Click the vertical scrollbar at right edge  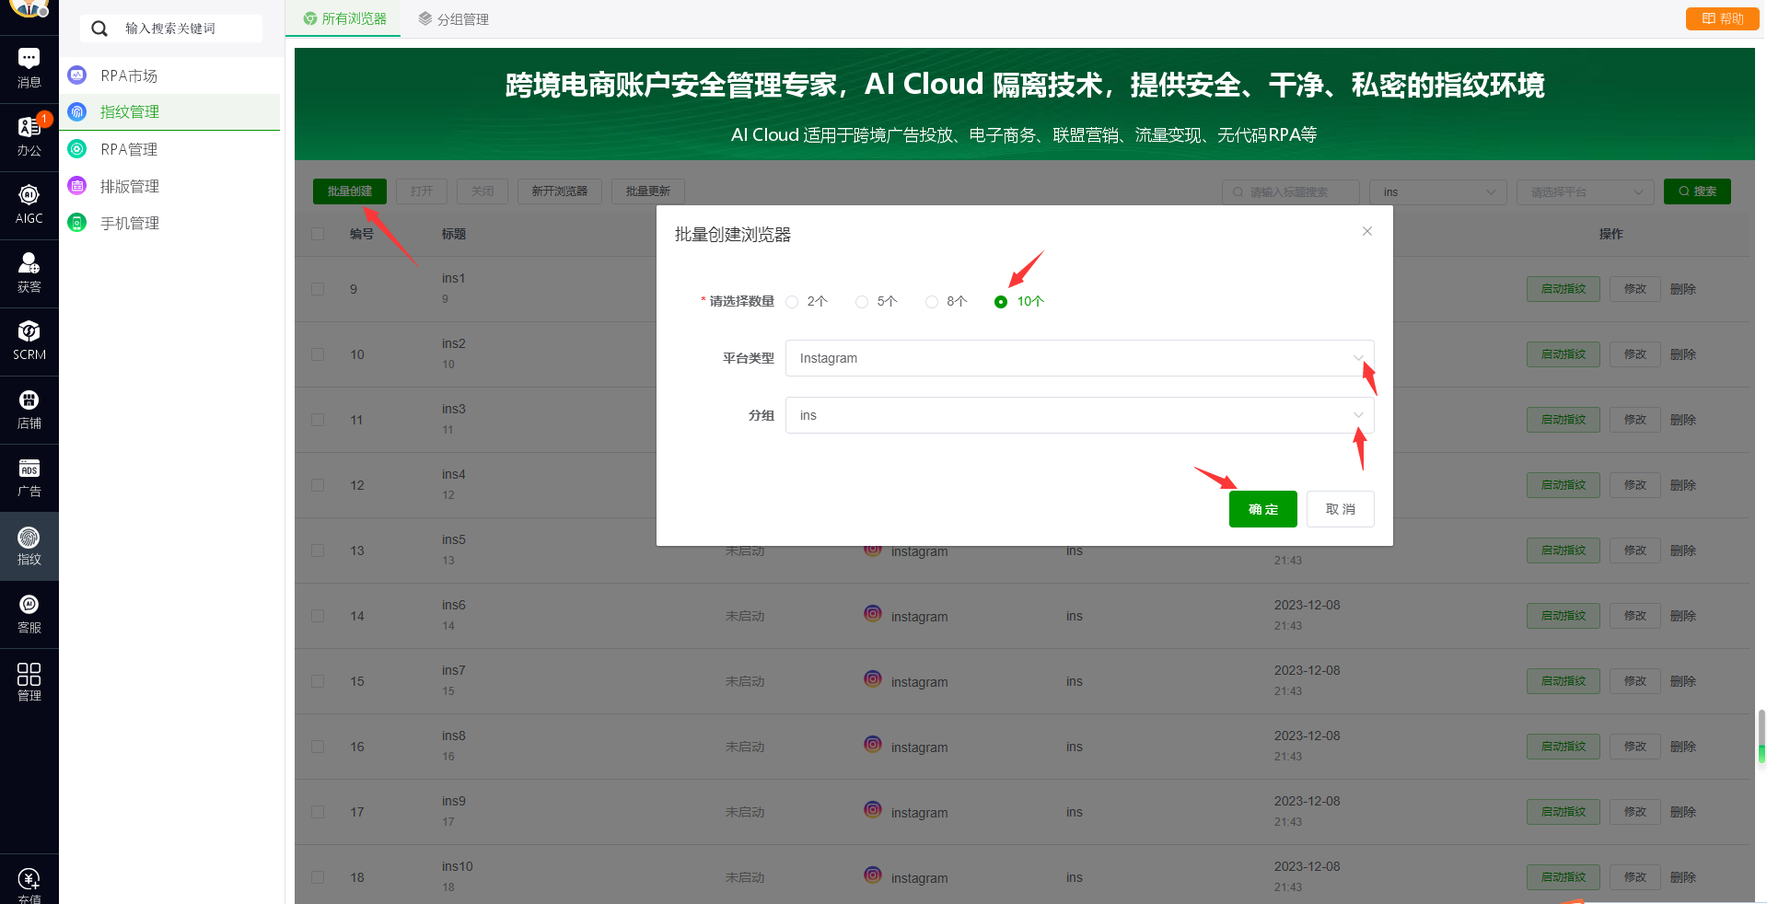point(1761,735)
